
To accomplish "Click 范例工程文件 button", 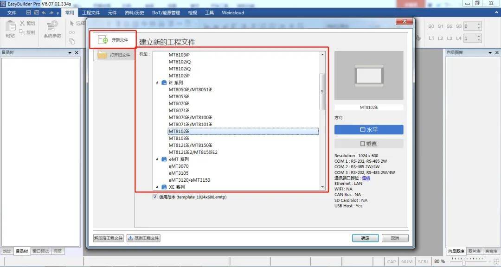I will [x=143, y=238].
